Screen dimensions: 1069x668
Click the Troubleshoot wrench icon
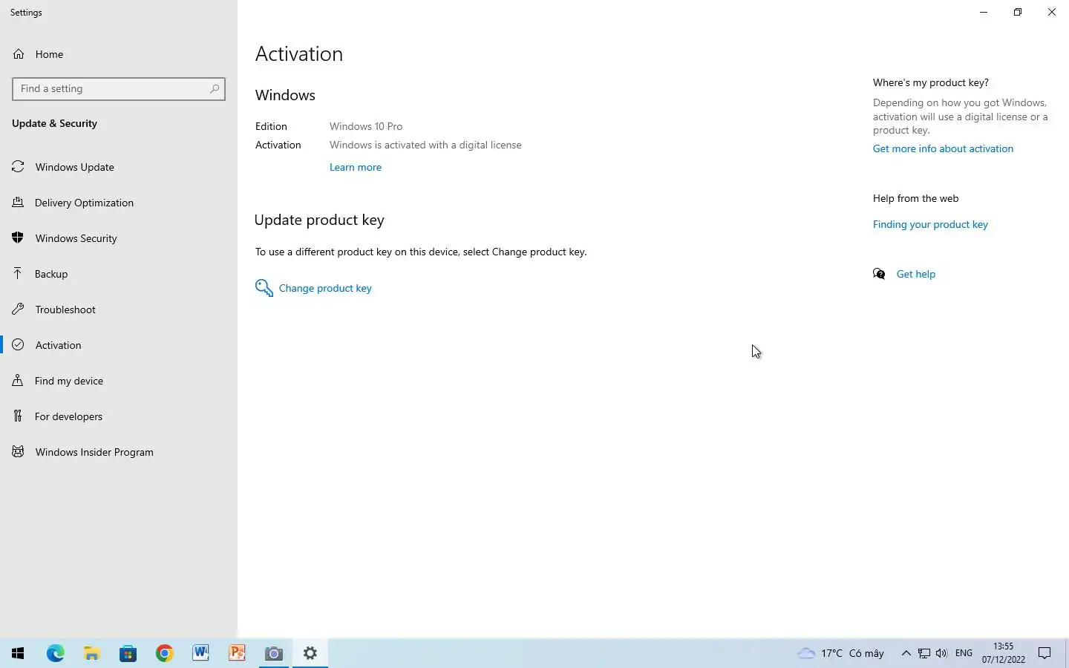(x=19, y=310)
